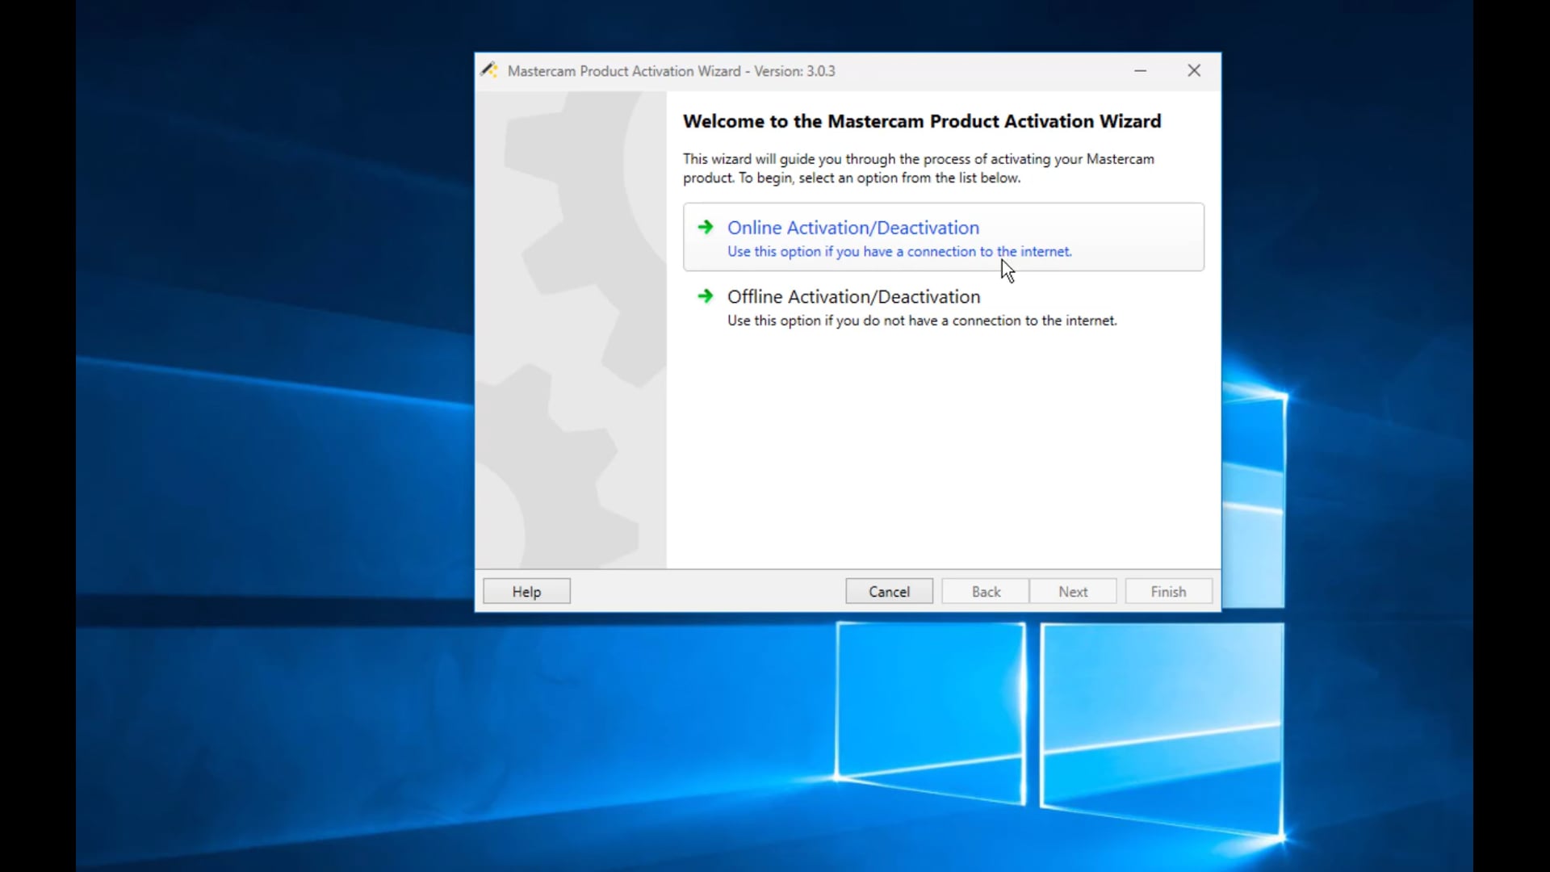Viewport: 1550px width, 872px height.
Task: Minimize the Activation Wizard window
Action: tap(1140, 71)
